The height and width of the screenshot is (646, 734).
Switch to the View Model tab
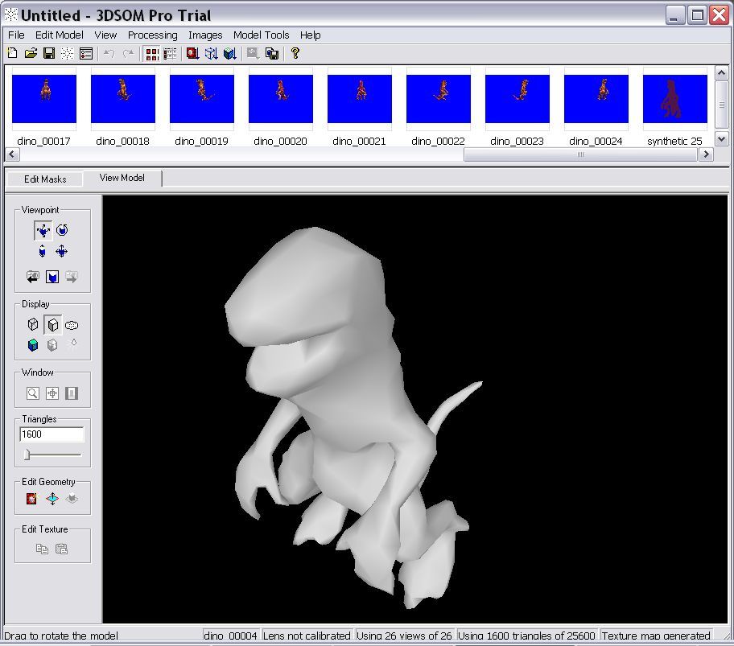click(x=122, y=179)
